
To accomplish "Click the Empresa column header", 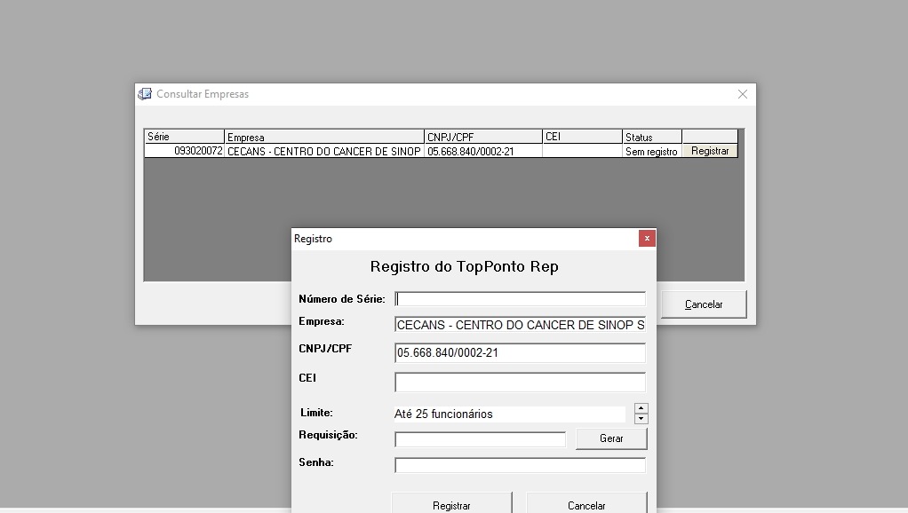I will tap(324, 137).
